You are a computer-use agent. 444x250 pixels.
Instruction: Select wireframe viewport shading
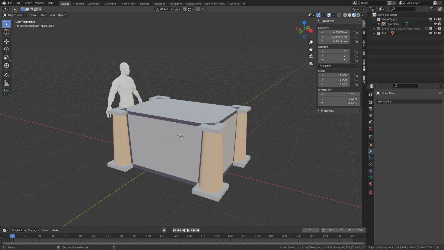345,15
